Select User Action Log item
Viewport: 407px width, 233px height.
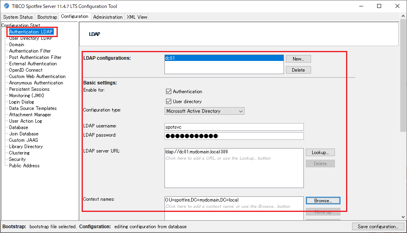click(x=25, y=121)
